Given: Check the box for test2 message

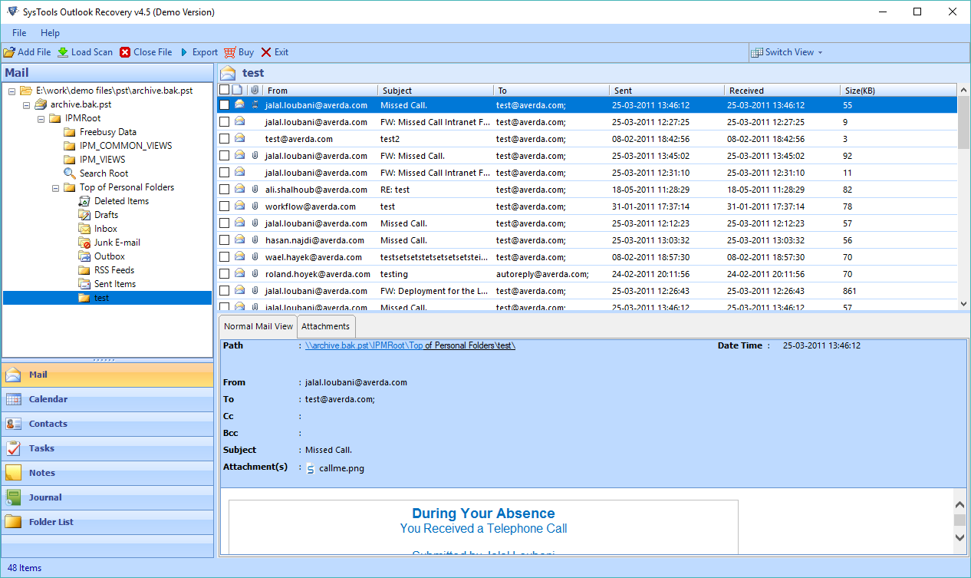Looking at the screenshot, I should pyautogui.click(x=225, y=139).
